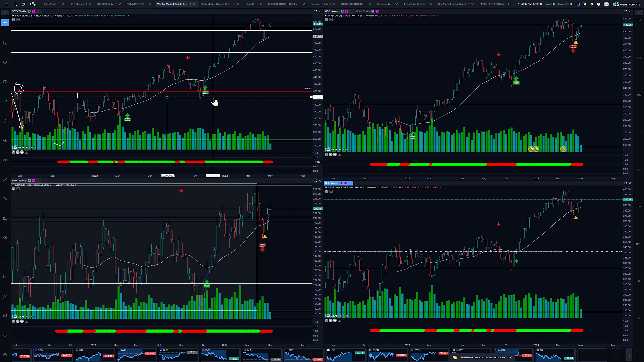This screenshot has height=362, width=644.
Task: Select the pencil drawing tool in left sidebar
Action: pyautogui.click(x=5, y=179)
